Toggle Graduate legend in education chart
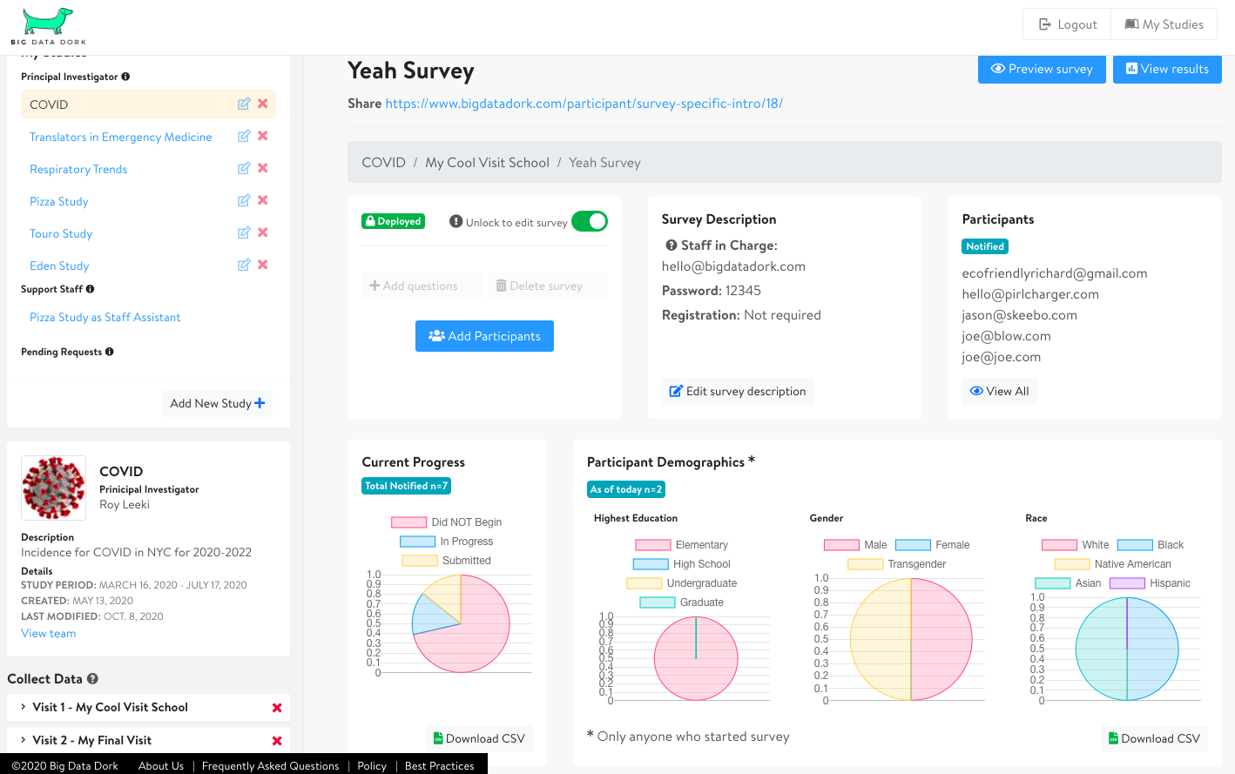1235x774 pixels. 681,602
